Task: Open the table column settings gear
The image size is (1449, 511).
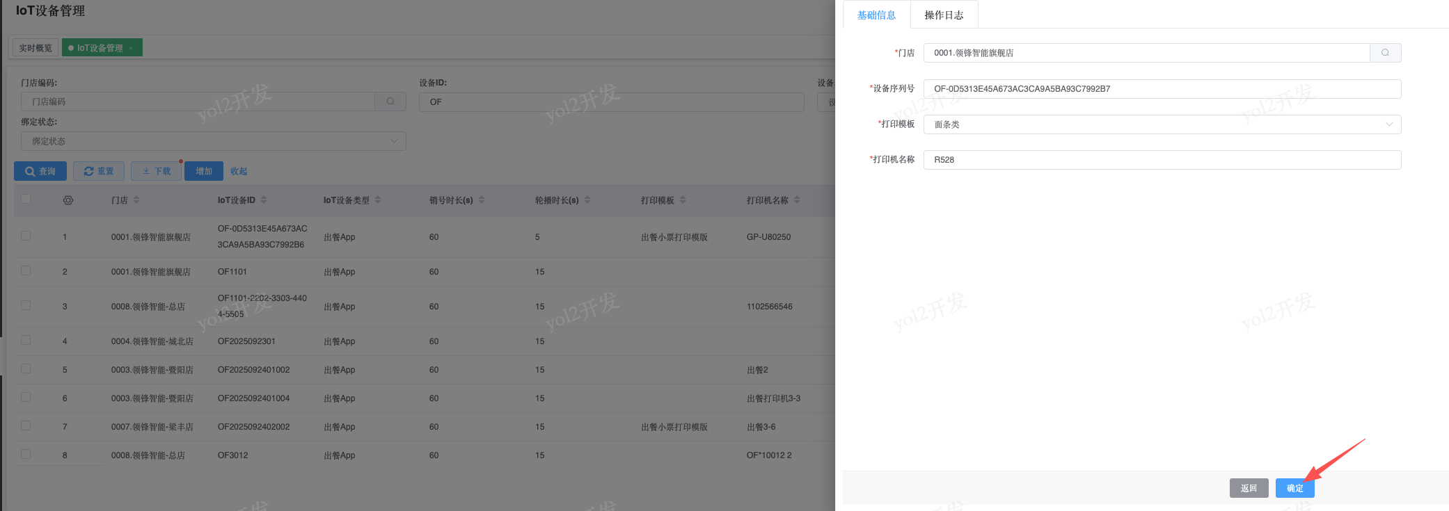Action: pyautogui.click(x=68, y=200)
